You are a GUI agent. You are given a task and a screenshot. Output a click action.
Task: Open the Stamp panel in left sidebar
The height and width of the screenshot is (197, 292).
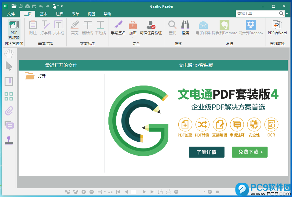coord(9,140)
